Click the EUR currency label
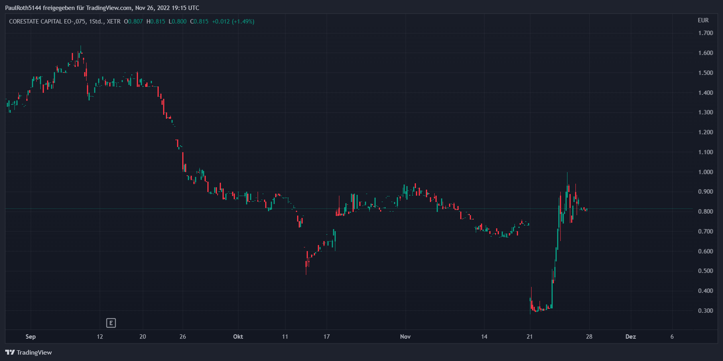 (703, 20)
